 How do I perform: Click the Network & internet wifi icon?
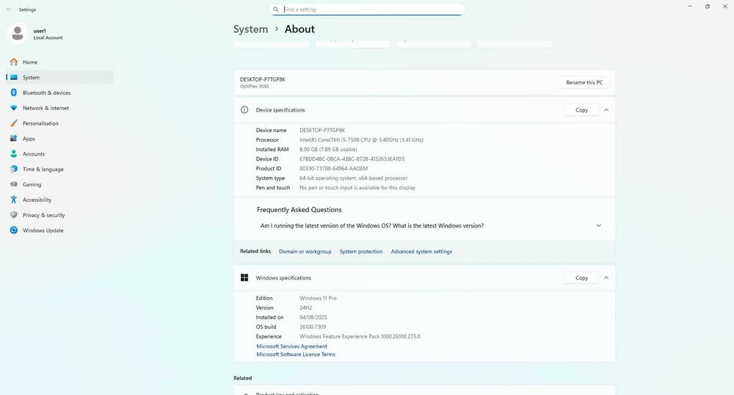(13, 108)
